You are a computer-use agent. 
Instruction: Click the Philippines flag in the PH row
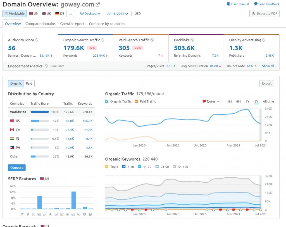(12, 147)
